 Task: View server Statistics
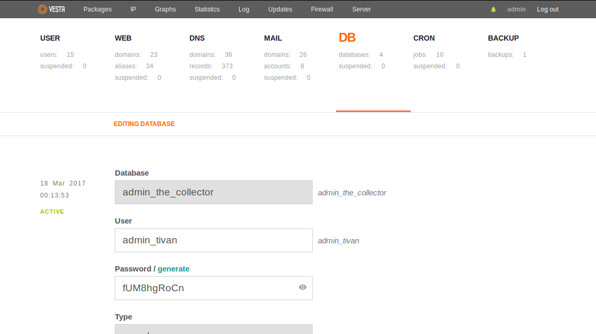click(207, 9)
